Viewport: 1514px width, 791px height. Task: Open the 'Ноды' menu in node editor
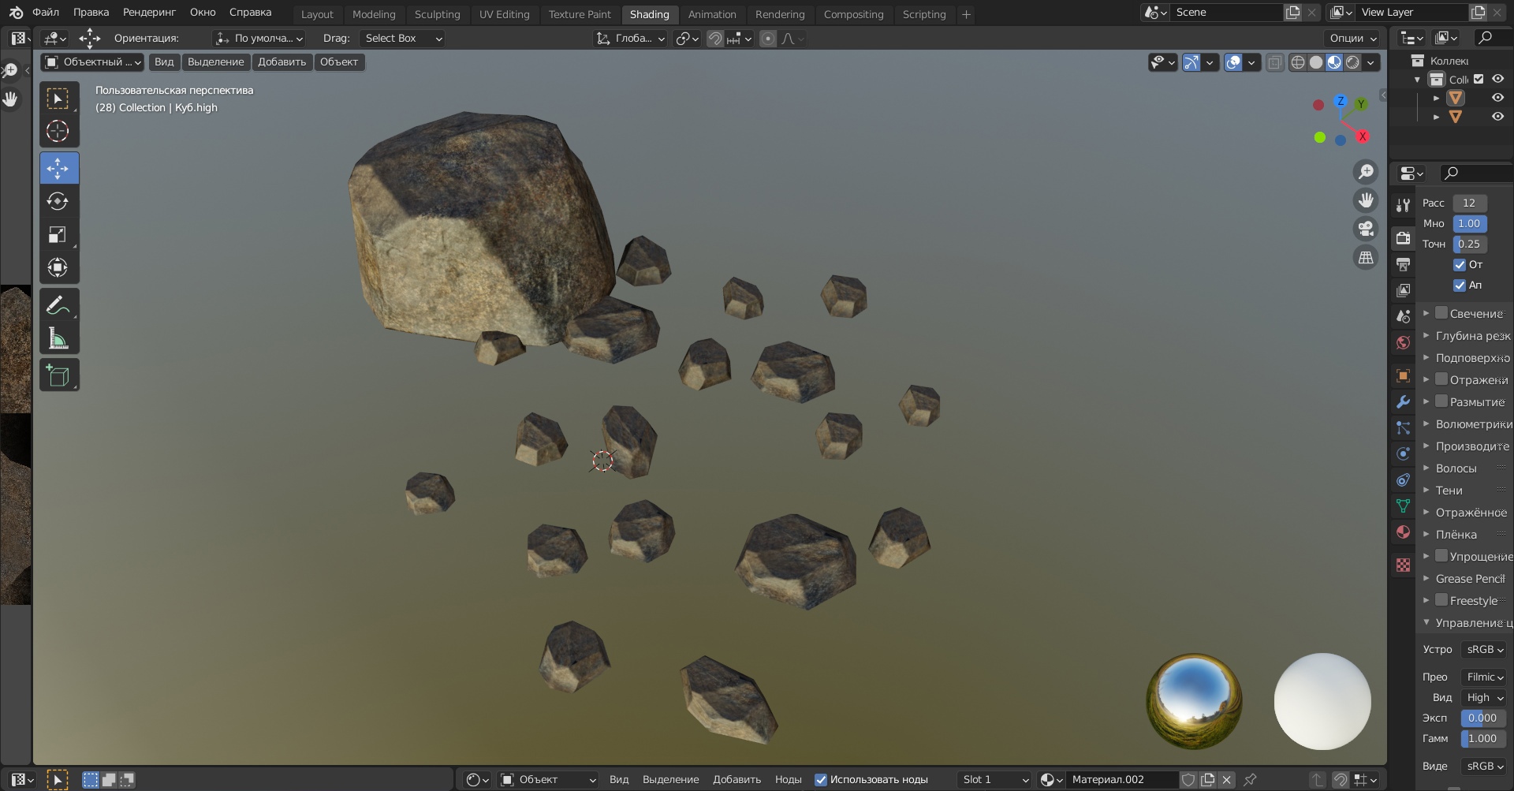(788, 779)
